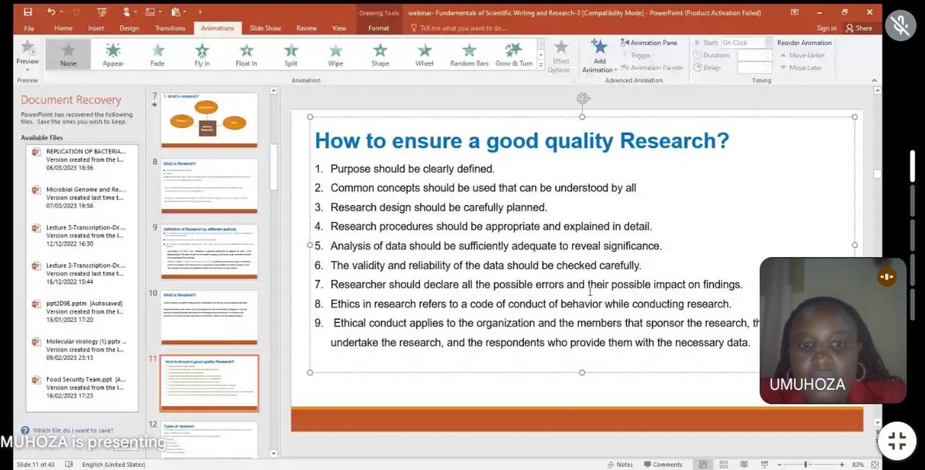
Task: Apply the Fade animation effect
Action: coord(157,54)
